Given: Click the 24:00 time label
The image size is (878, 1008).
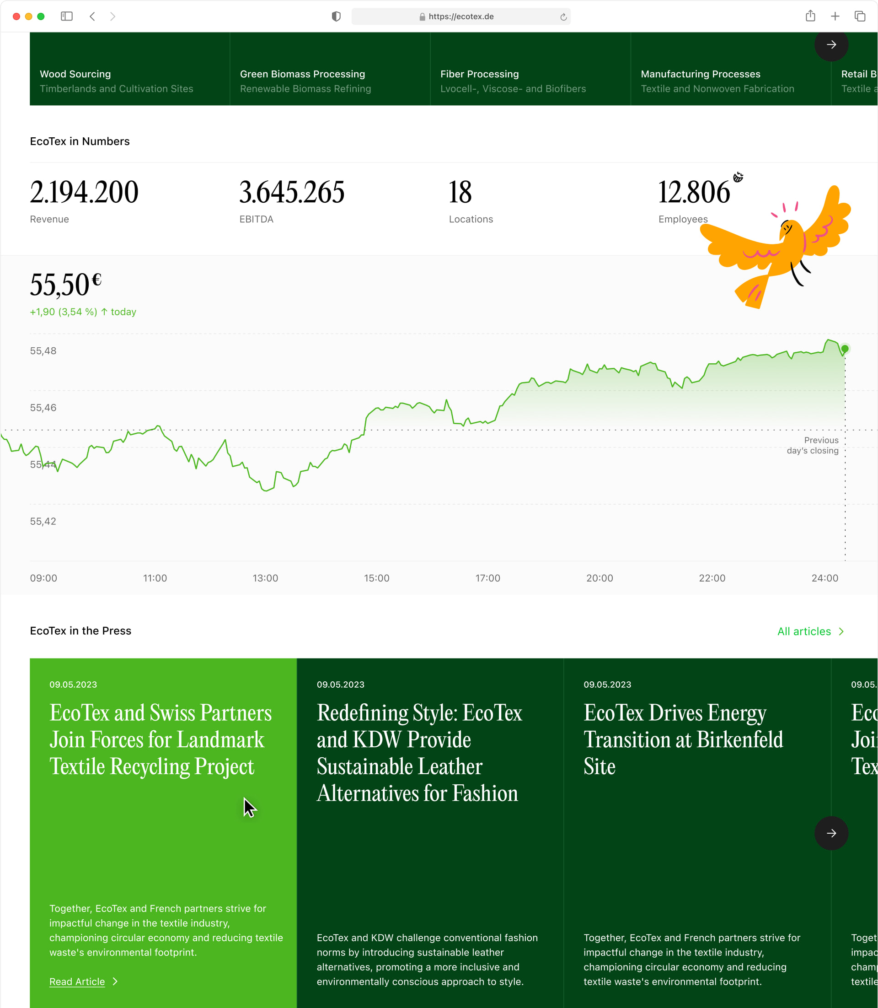Looking at the screenshot, I should pyautogui.click(x=824, y=578).
